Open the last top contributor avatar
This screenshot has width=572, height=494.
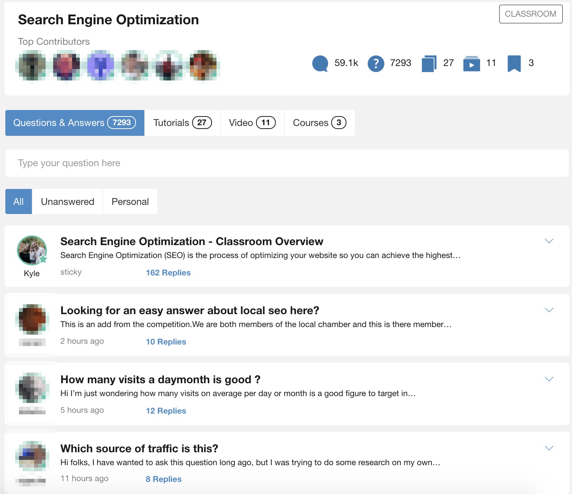click(x=203, y=65)
